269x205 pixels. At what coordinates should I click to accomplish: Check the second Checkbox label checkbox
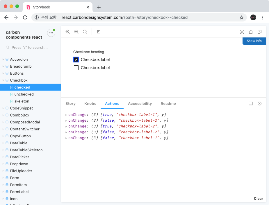[x=76, y=68]
